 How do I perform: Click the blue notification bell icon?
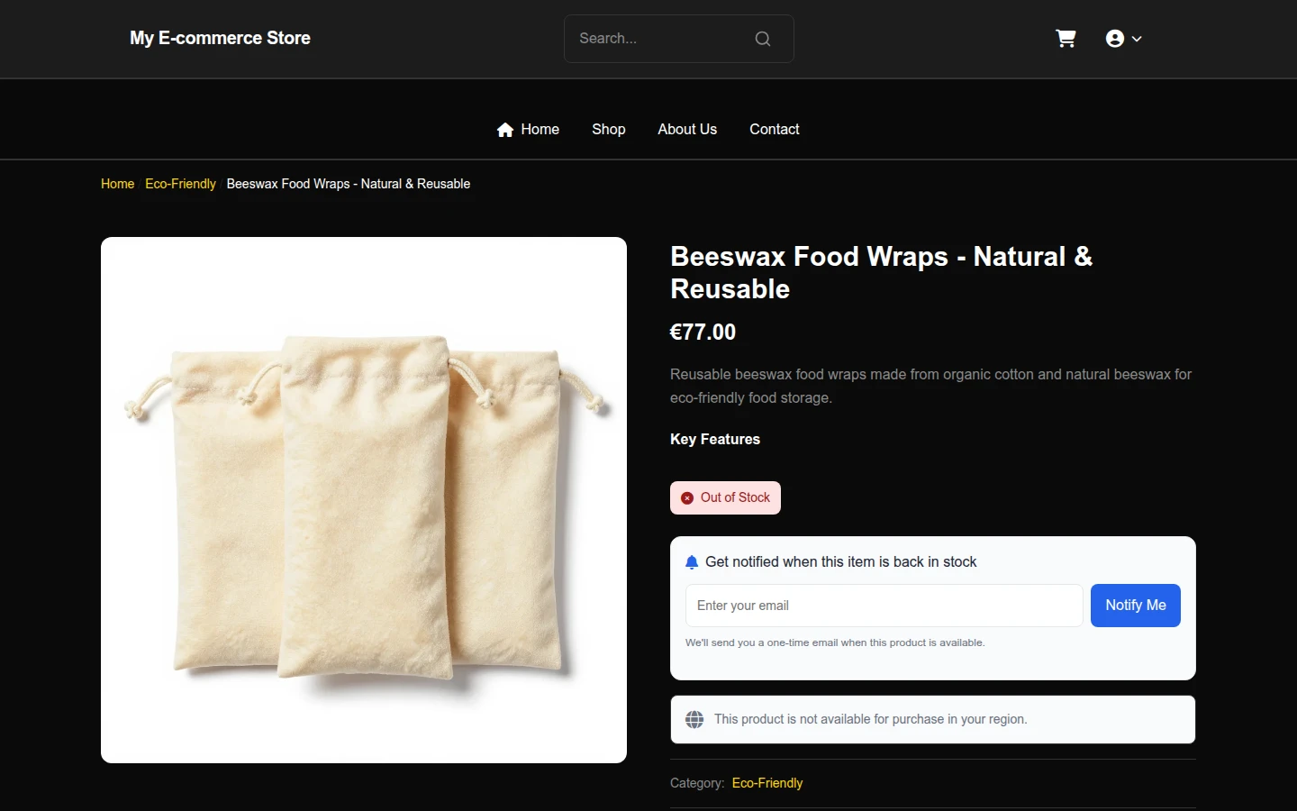[x=692, y=562]
